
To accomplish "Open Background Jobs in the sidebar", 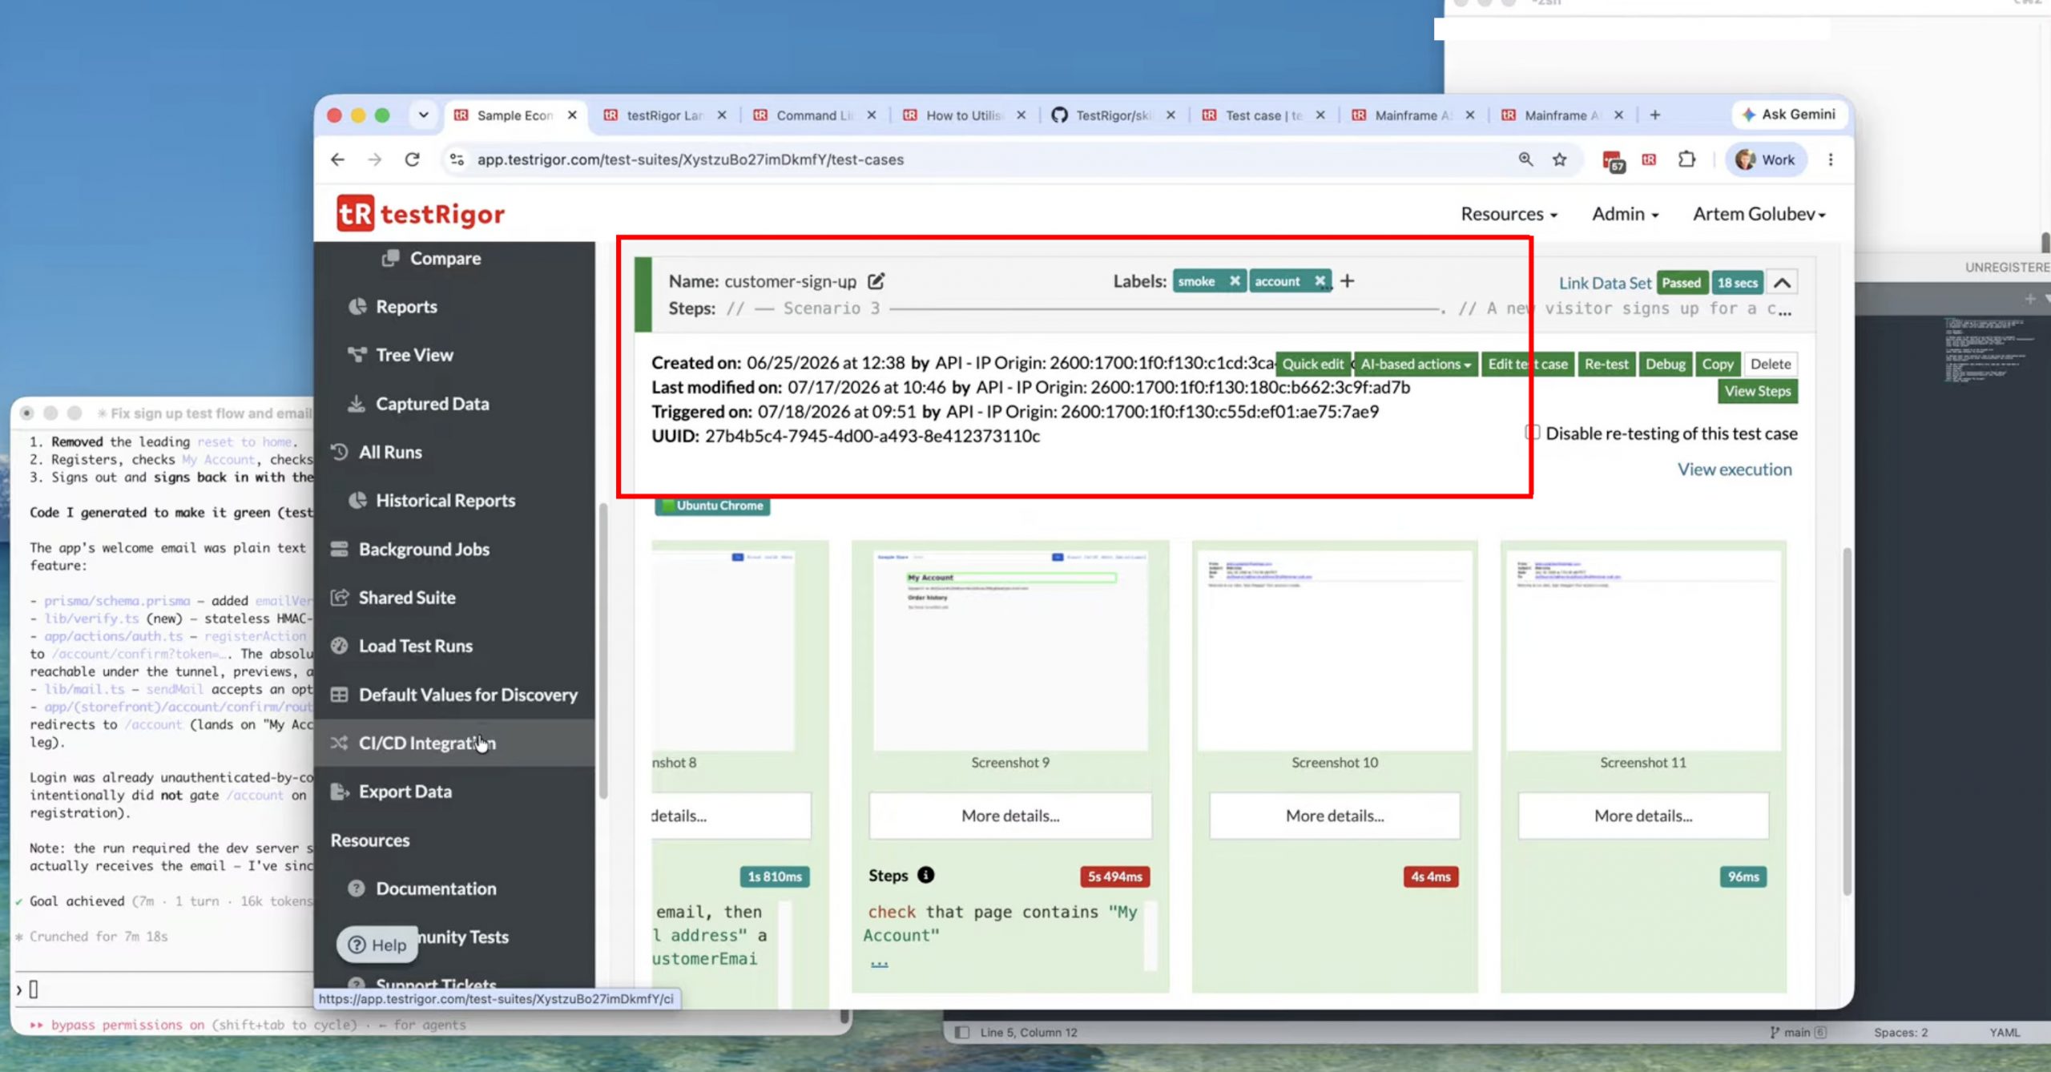I will [x=410, y=550].
